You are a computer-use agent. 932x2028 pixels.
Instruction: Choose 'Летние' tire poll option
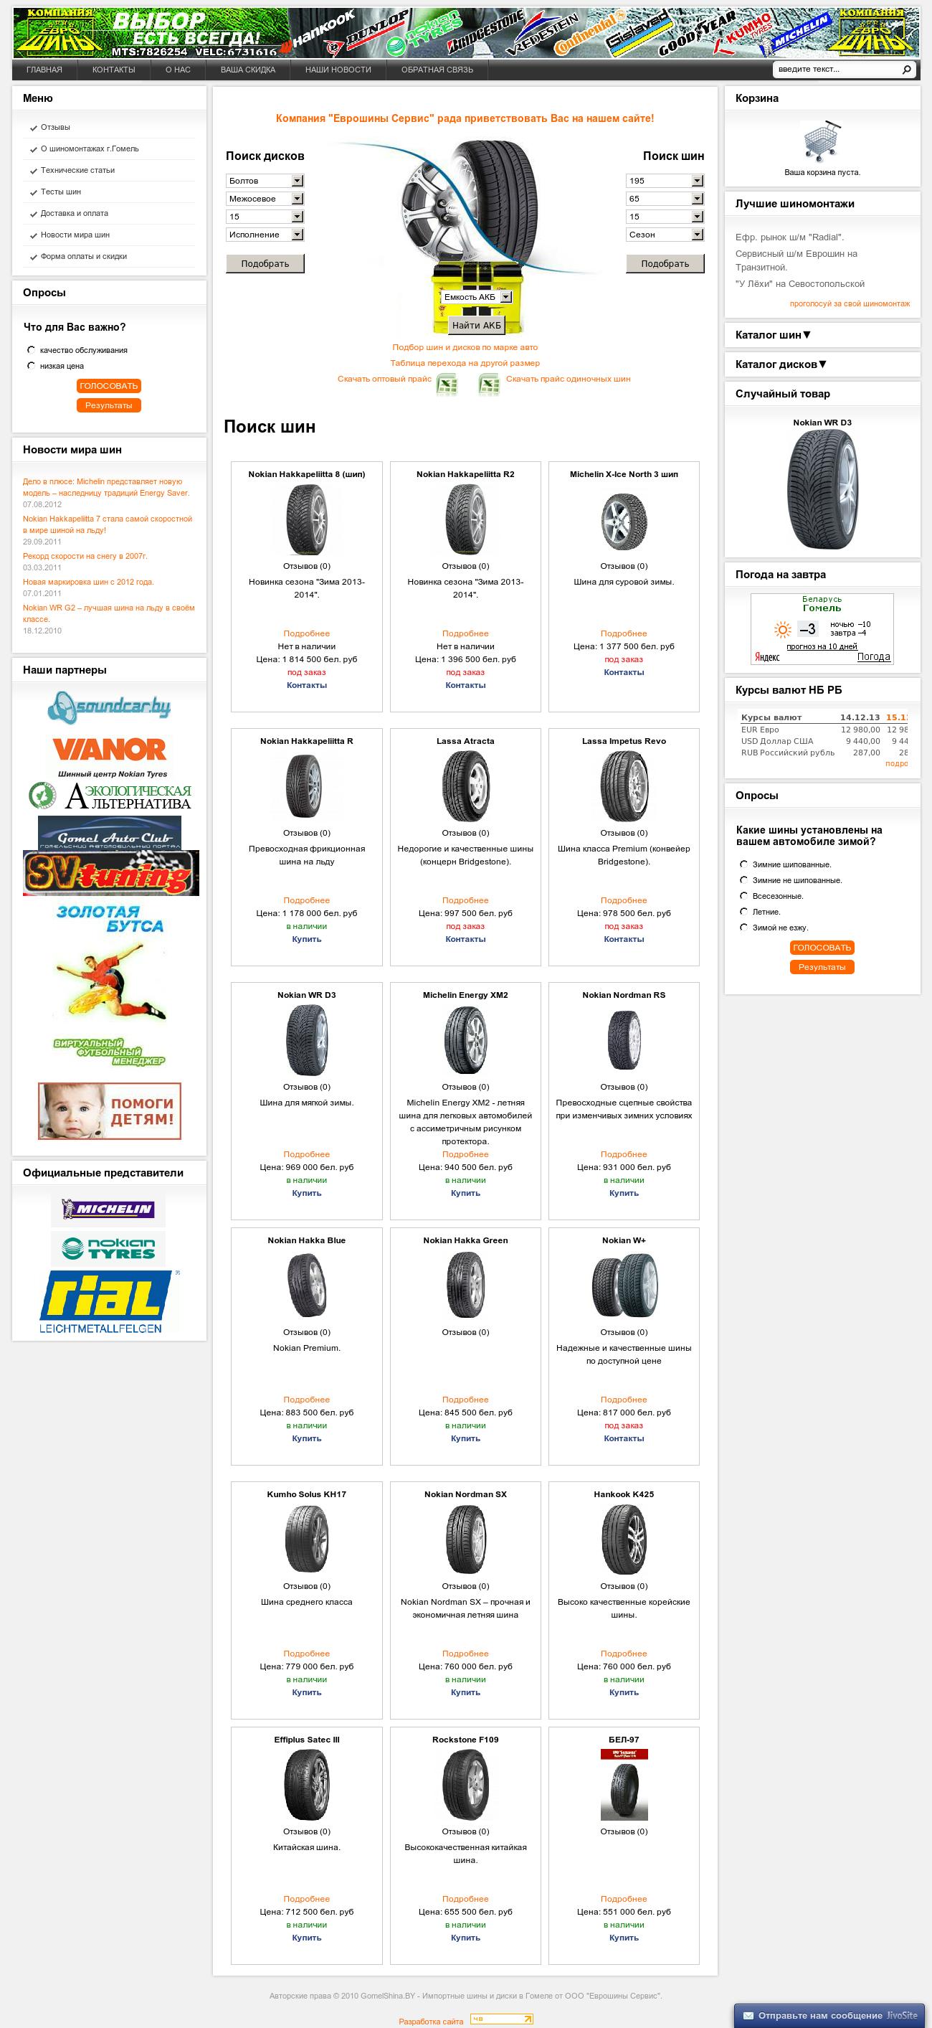(x=743, y=911)
